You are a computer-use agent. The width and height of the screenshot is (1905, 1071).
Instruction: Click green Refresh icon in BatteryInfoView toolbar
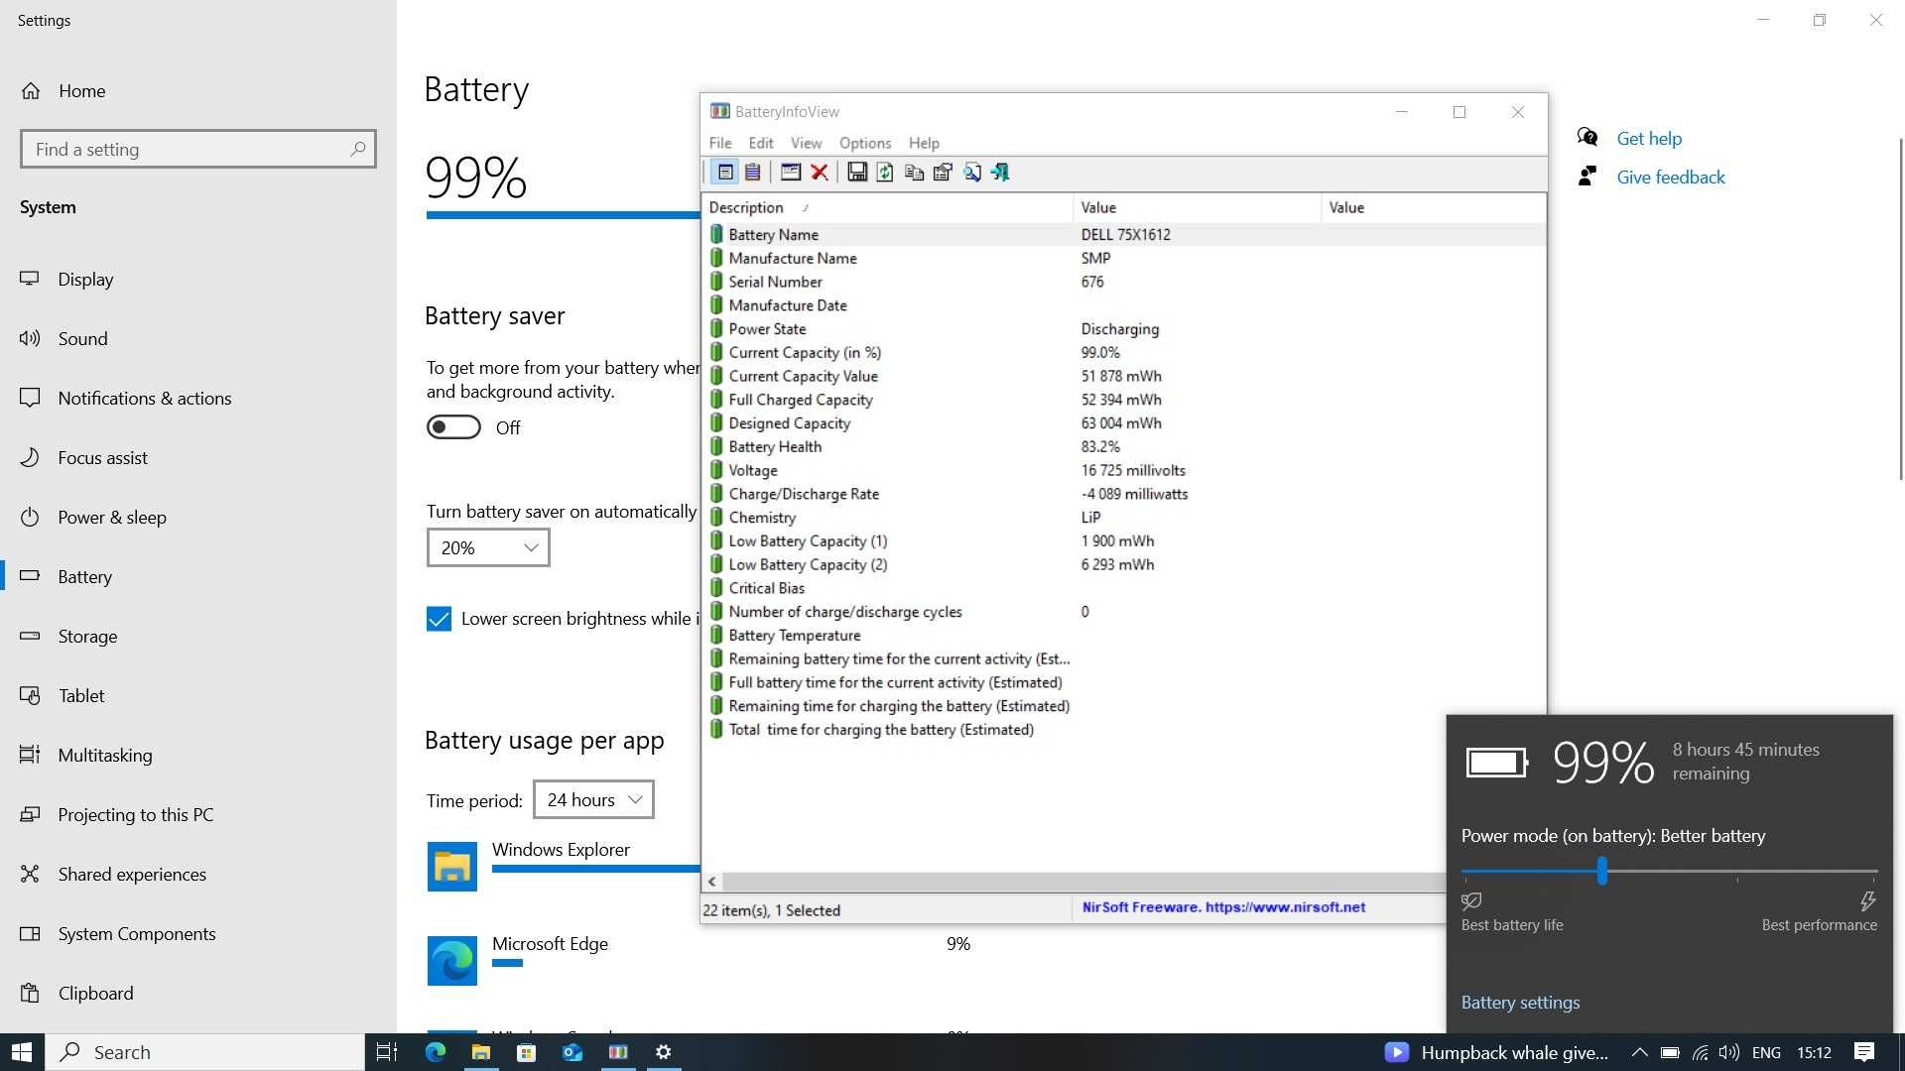885,173
